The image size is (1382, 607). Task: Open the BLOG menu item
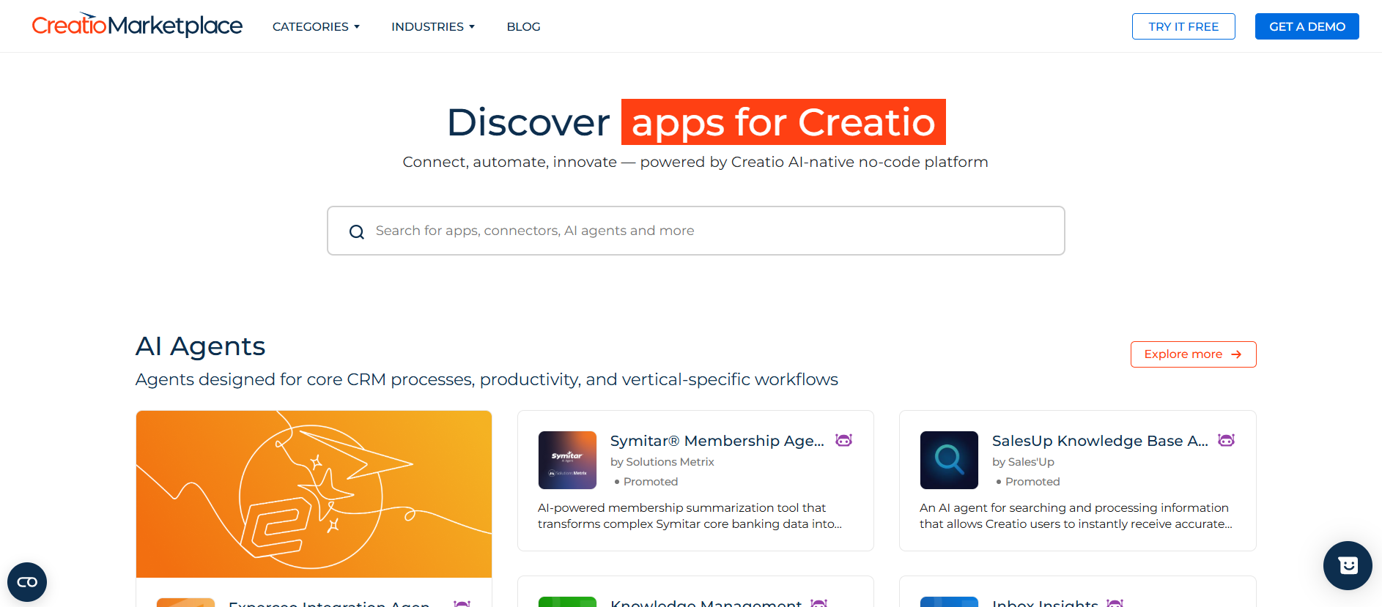(x=523, y=26)
